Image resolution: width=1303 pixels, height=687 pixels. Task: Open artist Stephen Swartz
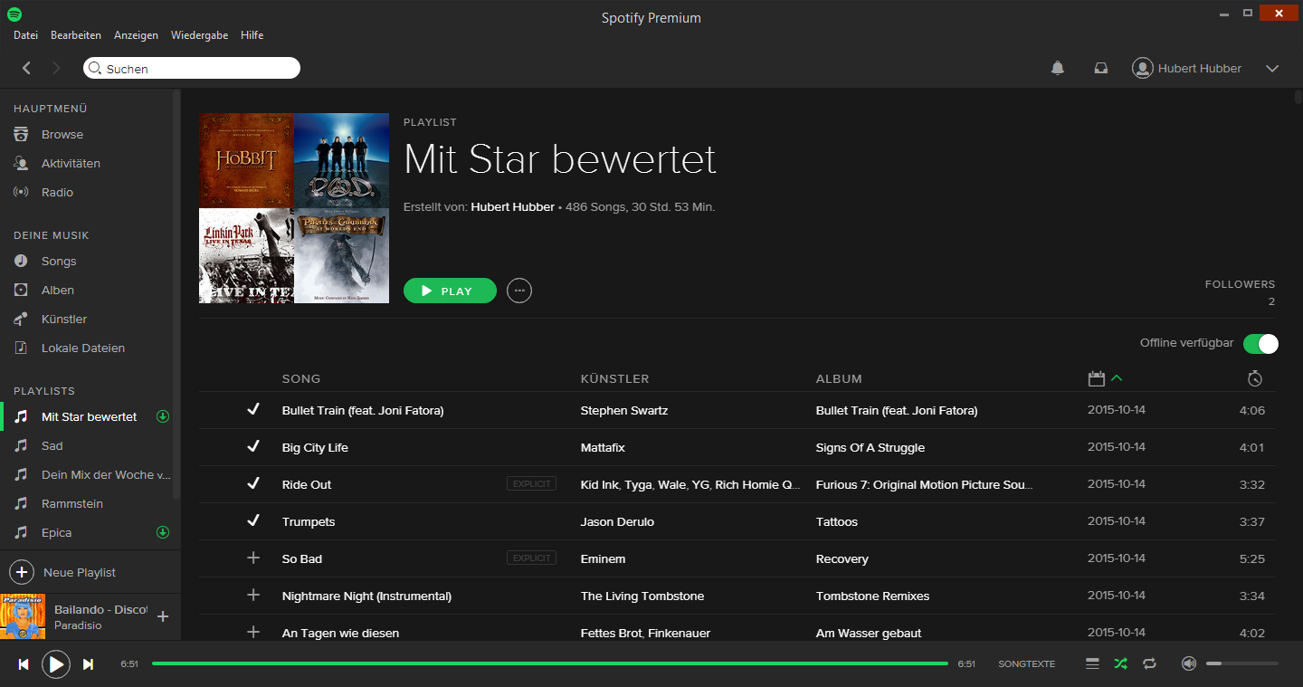coord(624,411)
